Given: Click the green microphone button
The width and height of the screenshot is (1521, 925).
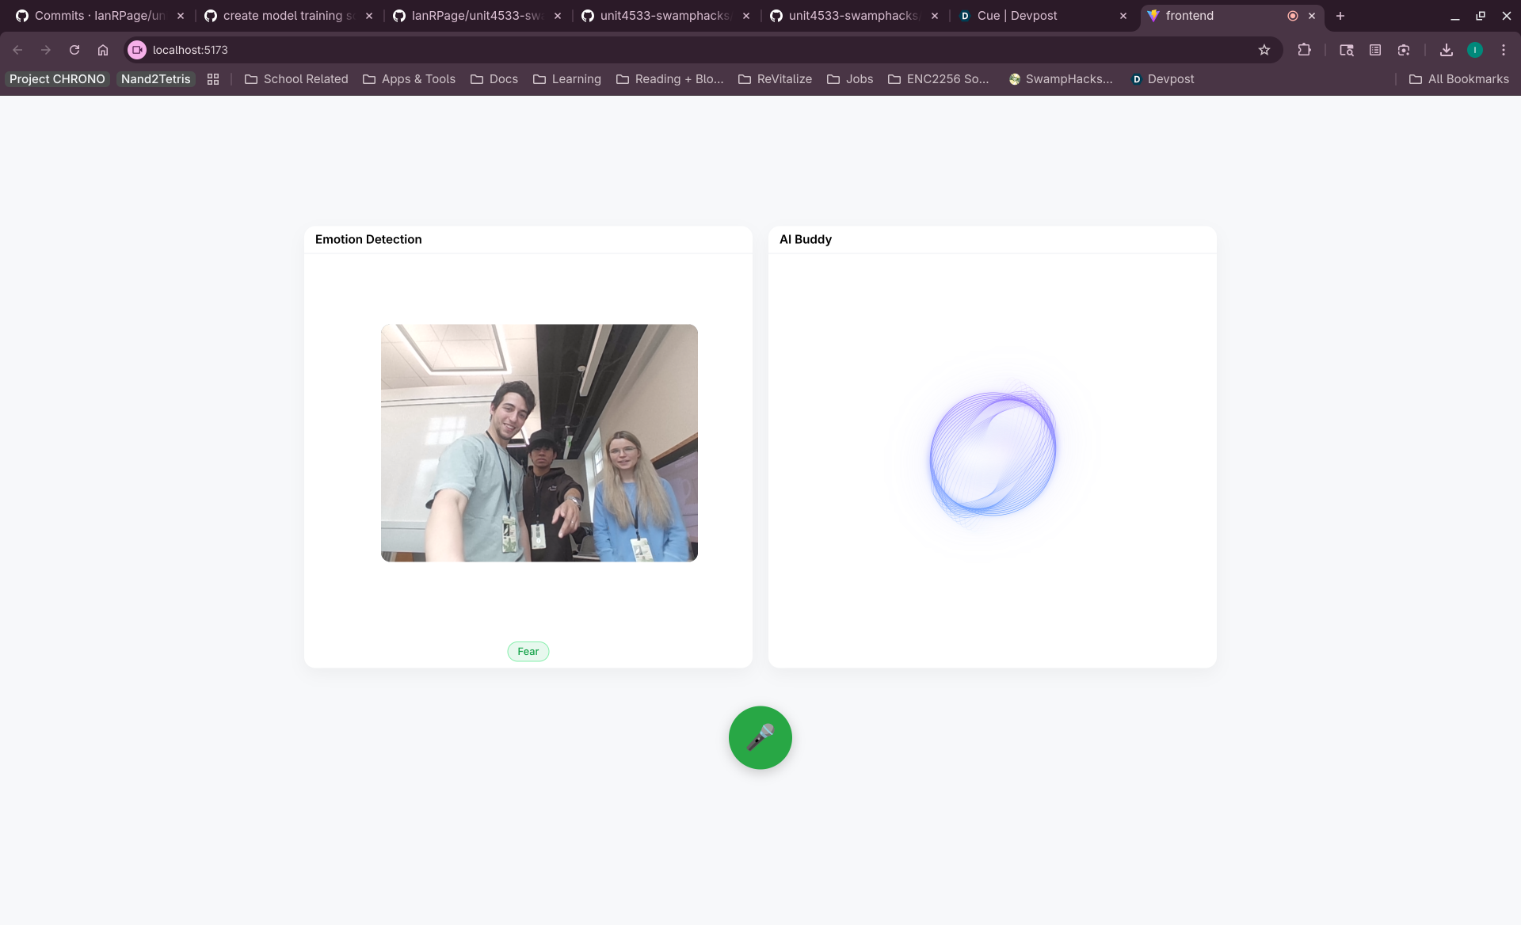Looking at the screenshot, I should point(760,737).
